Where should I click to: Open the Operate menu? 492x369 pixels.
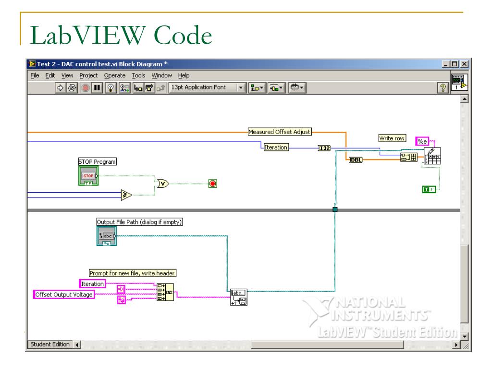tap(114, 75)
